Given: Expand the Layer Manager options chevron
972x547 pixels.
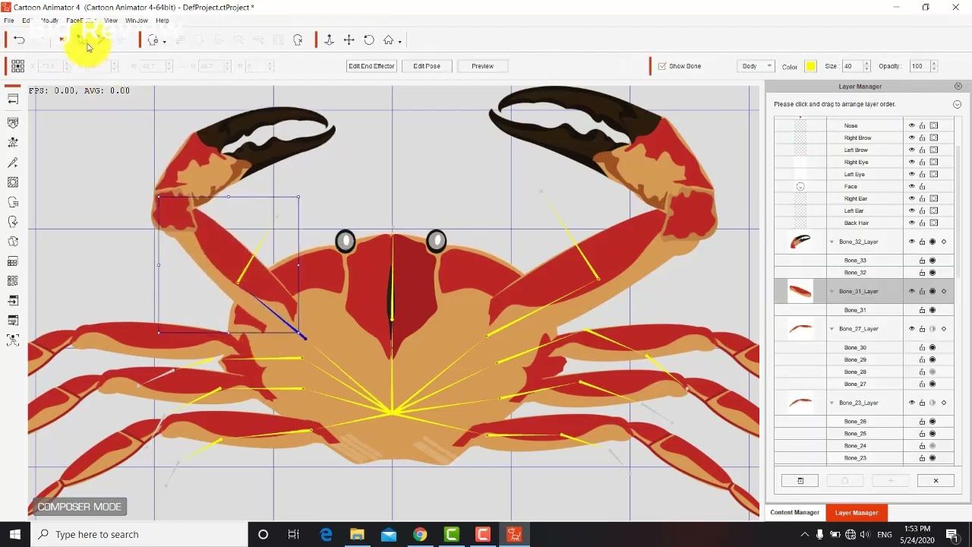Looking at the screenshot, I should coord(957,104).
